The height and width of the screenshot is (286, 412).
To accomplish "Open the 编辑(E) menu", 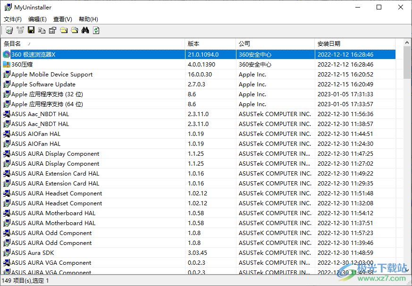I will pos(37,19).
